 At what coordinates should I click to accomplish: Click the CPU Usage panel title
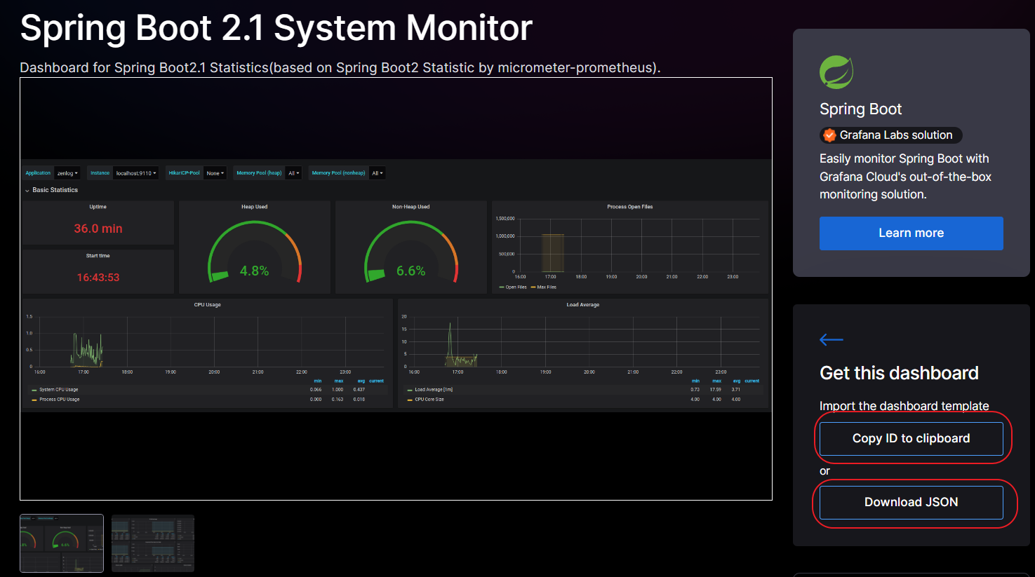point(208,305)
